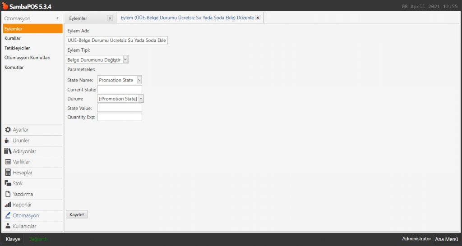Click the Ayarlar gear icon
The height and width of the screenshot is (246, 462).
click(8, 130)
